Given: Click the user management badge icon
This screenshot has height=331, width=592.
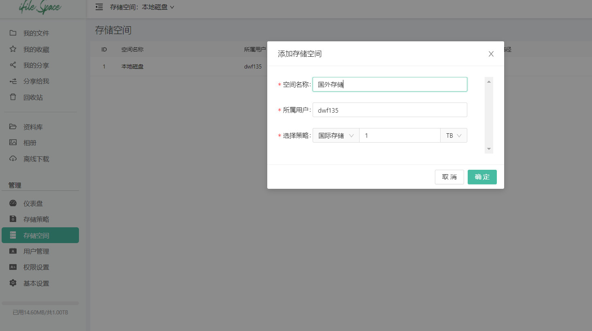Looking at the screenshot, I should tap(13, 251).
